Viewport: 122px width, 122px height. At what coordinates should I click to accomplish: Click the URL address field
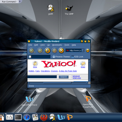click(x=75, y=51)
